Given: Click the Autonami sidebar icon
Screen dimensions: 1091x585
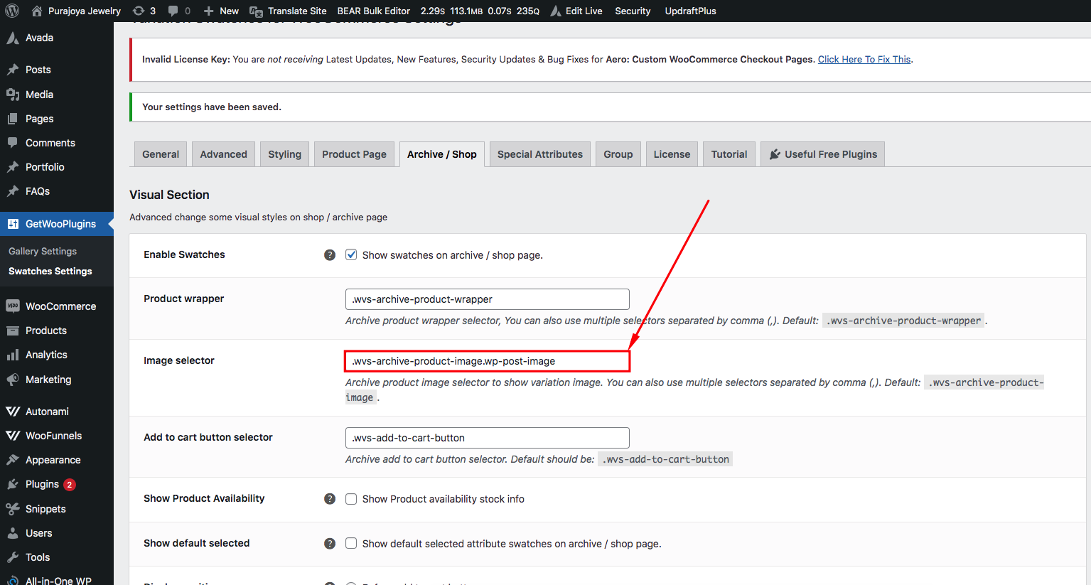Looking at the screenshot, I should [x=13, y=412].
